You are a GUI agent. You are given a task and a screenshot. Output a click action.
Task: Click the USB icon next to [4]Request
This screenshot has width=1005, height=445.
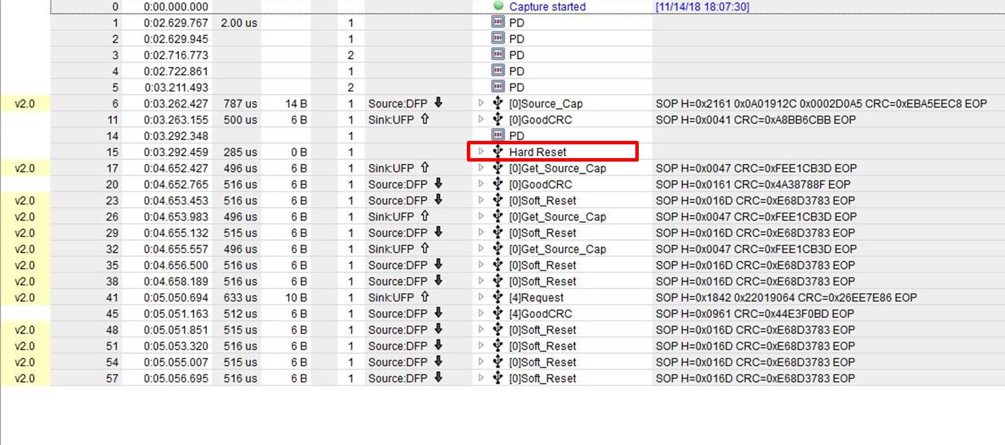[498, 297]
